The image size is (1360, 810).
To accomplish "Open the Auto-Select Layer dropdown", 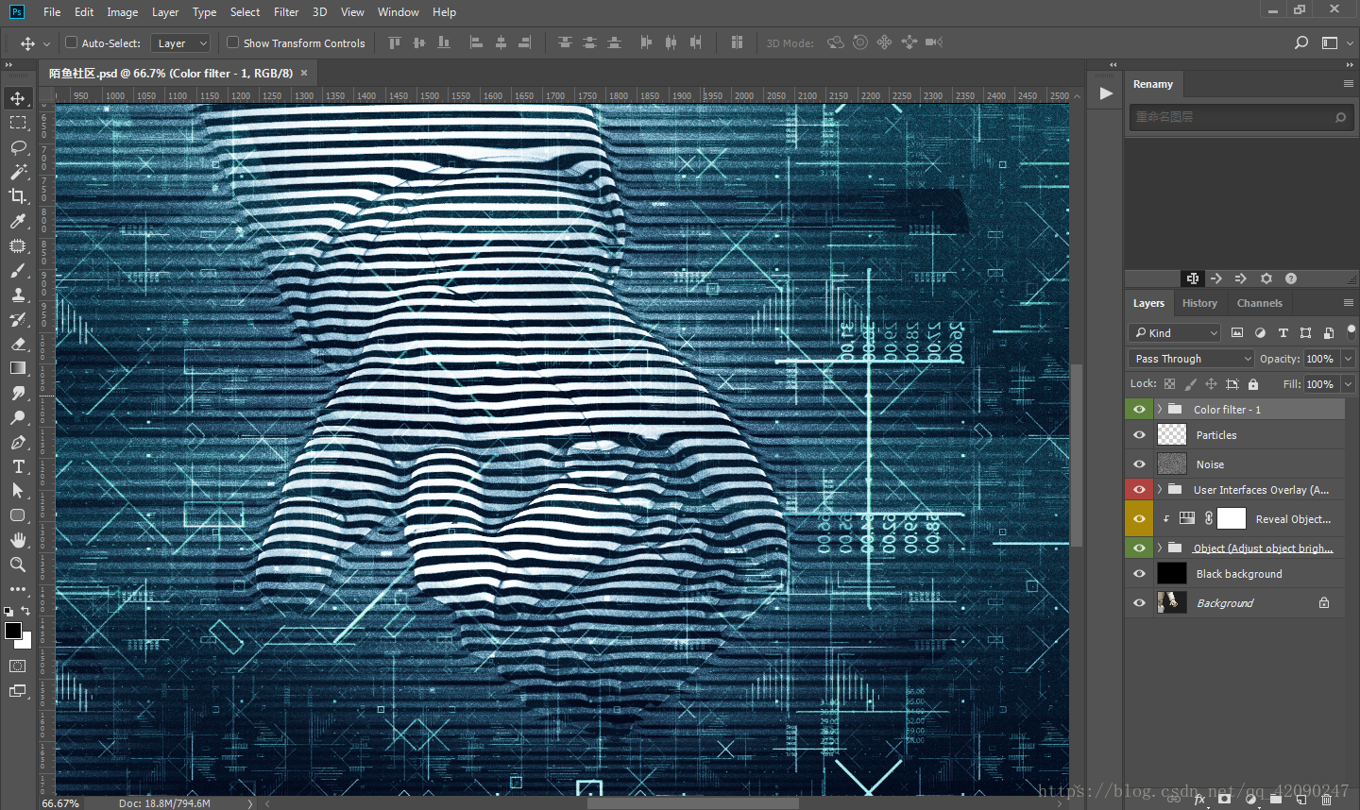I will point(180,43).
